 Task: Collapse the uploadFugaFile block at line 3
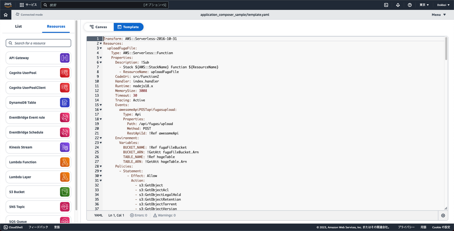click(x=101, y=48)
